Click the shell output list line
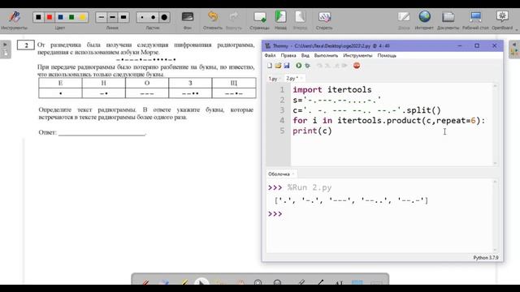 351,200
